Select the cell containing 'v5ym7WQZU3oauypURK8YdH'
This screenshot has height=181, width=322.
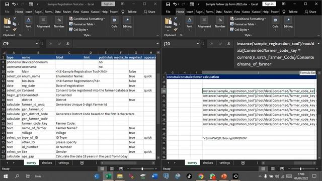click(259, 138)
